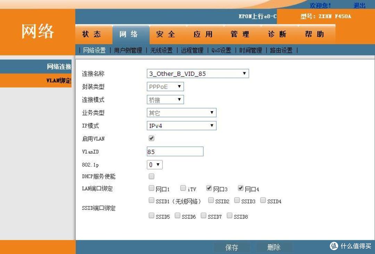Image resolution: width=375 pixels, height=254 pixels.
Task: Select the 网络 main tab
Action: tap(131, 34)
